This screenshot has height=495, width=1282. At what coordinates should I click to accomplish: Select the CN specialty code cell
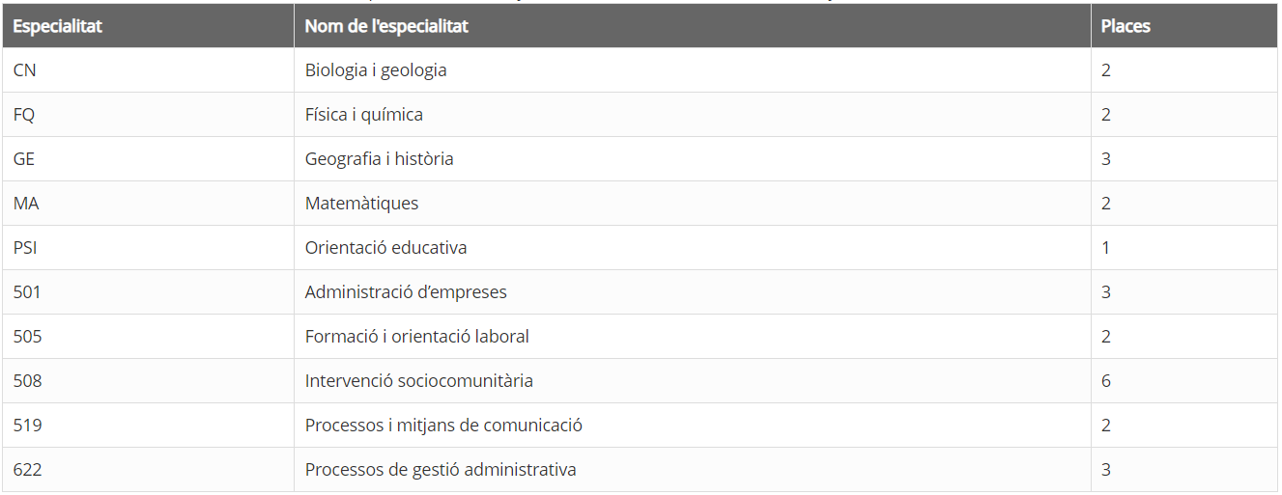coord(148,70)
